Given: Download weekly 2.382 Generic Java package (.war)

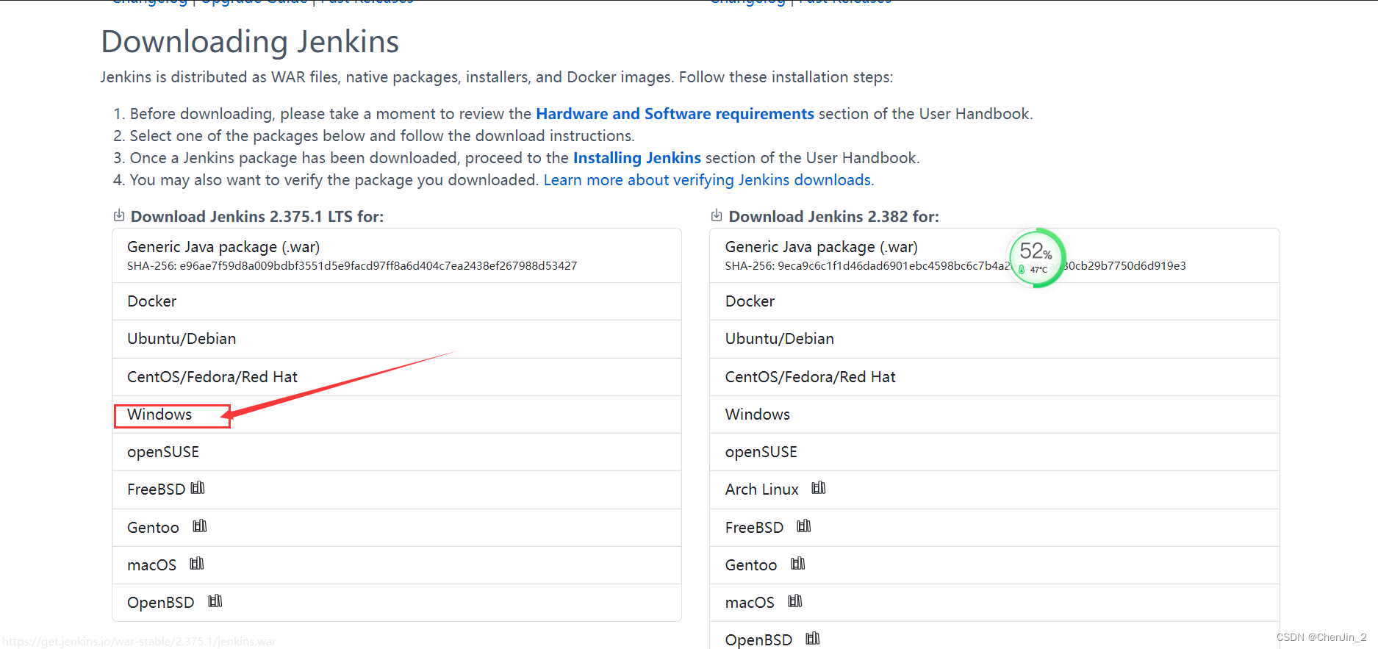Looking at the screenshot, I should coord(994,255).
